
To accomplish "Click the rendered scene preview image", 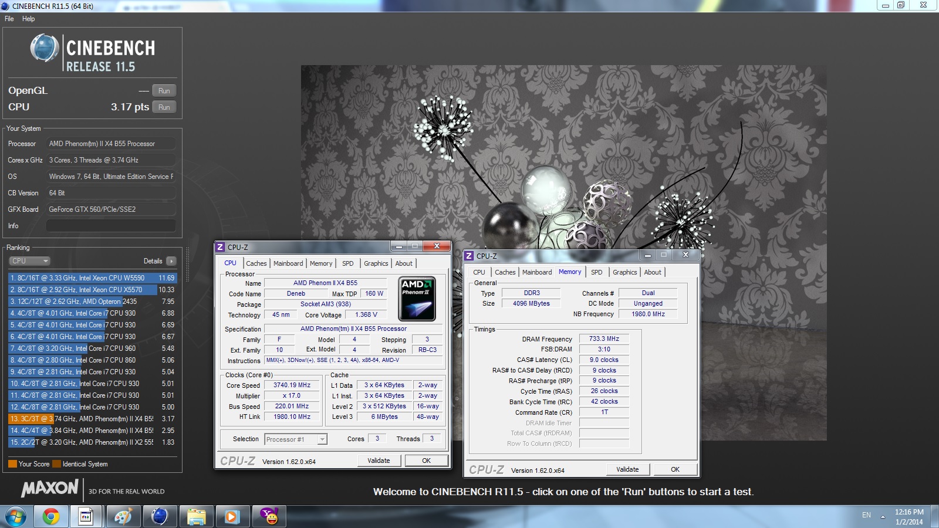I will point(564,252).
